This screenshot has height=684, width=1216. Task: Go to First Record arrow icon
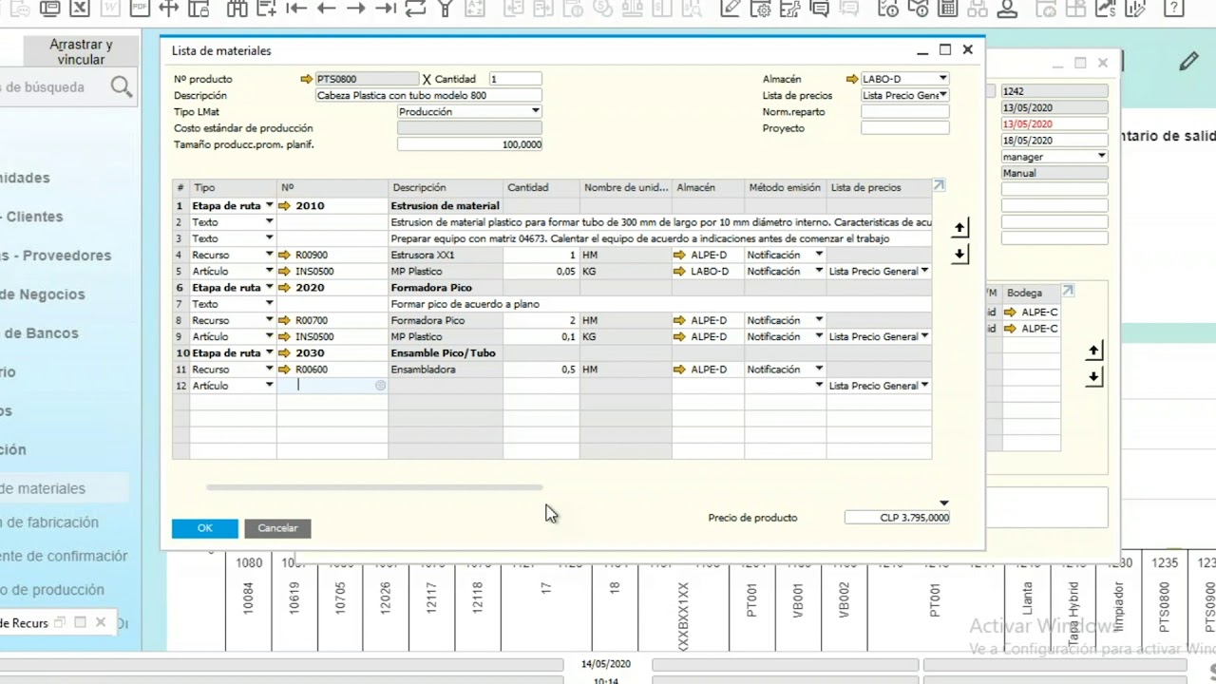[295, 9]
